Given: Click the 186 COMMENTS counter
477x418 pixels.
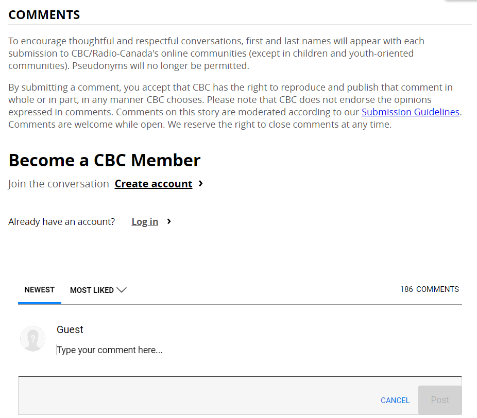Looking at the screenshot, I should [x=429, y=289].
